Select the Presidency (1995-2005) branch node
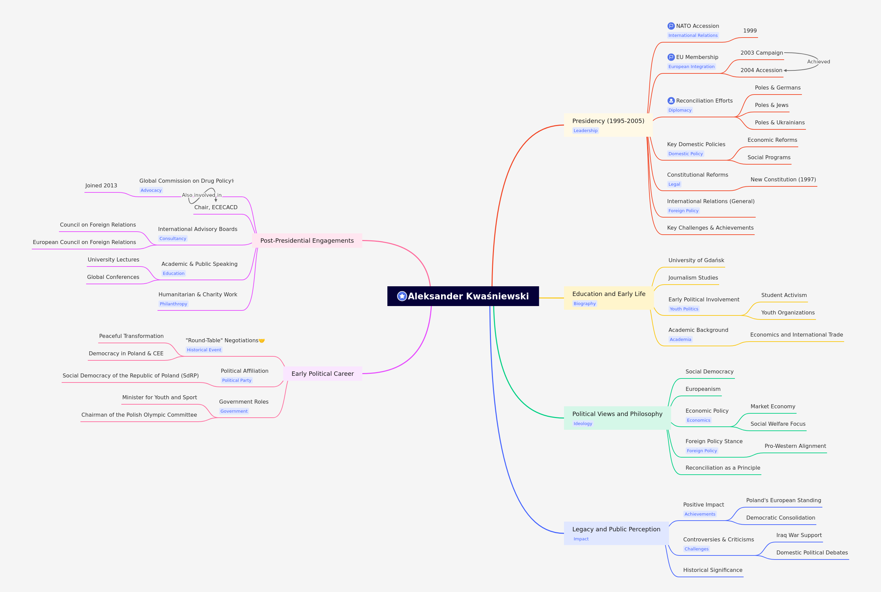The image size is (881, 592). [x=608, y=121]
